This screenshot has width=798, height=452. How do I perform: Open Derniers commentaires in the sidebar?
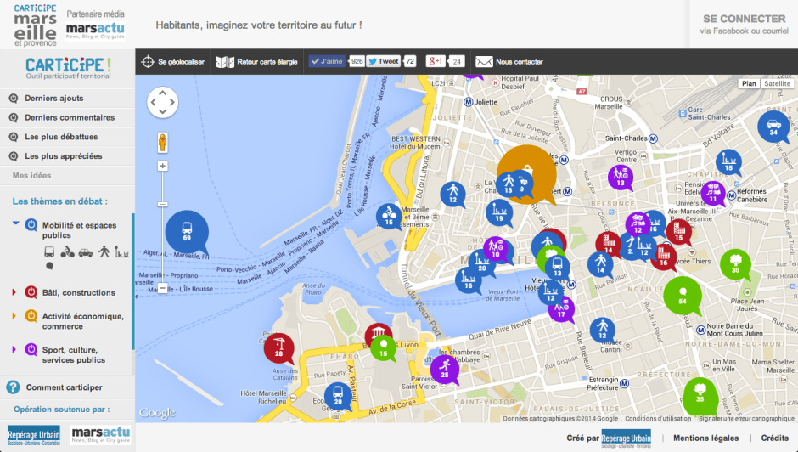click(69, 117)
